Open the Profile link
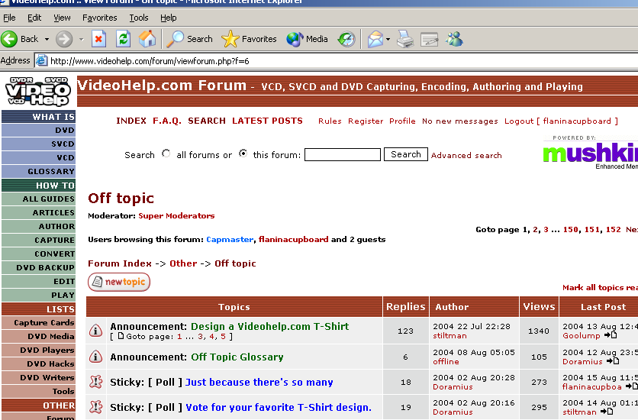The image size is (638, 420). point(402,121)
